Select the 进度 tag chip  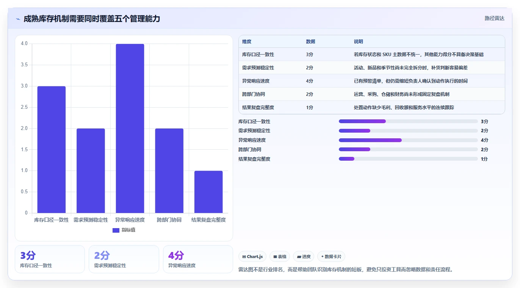[304, 257]
